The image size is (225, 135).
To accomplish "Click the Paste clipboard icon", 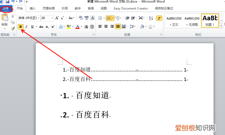I will tap(5, 18).
